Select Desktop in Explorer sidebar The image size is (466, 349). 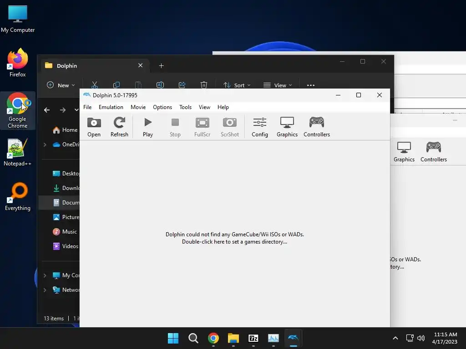66,174
